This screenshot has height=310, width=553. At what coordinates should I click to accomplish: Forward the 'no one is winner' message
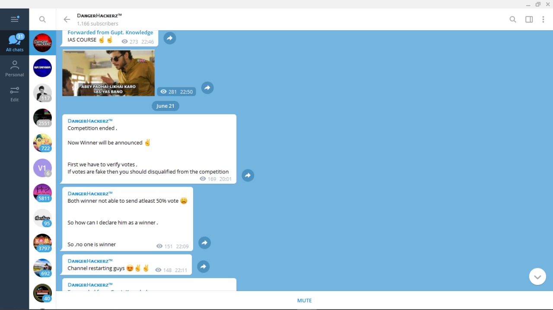tap(205, 243)
